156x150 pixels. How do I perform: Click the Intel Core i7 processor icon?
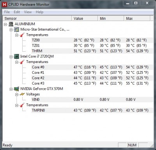(x=17, y=56)
